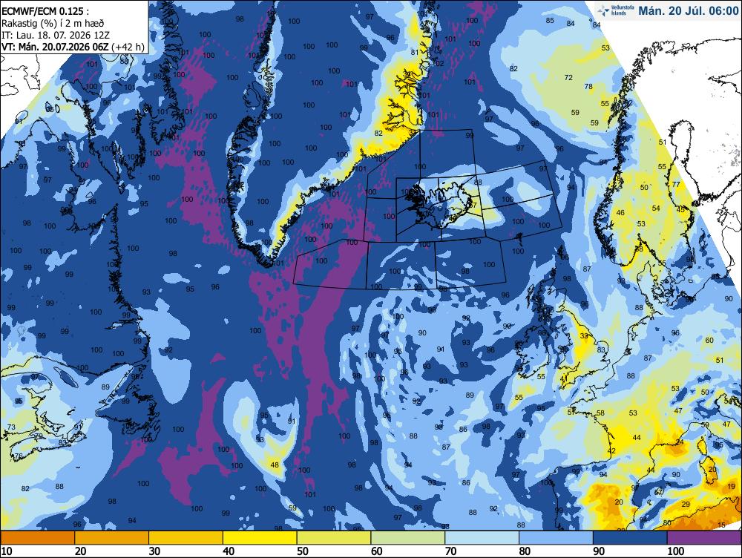Select the pale blue 70–80 legend swatch
Viewport: 742px width, 558px height.
point(482,538)
